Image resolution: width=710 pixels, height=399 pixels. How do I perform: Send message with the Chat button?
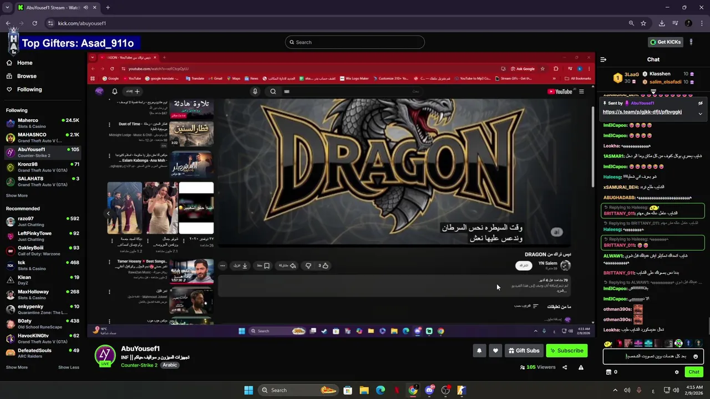click(x=694, y=372)
